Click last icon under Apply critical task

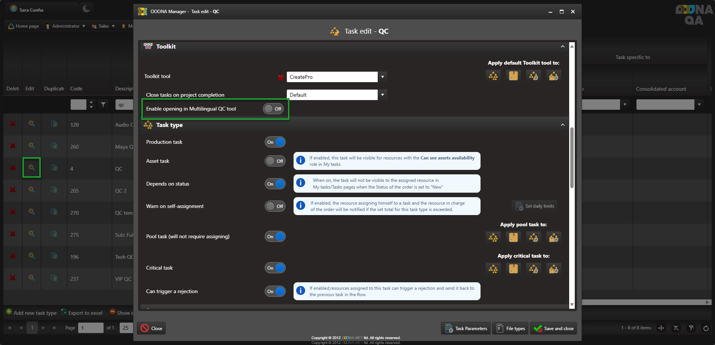pos(553,269)
